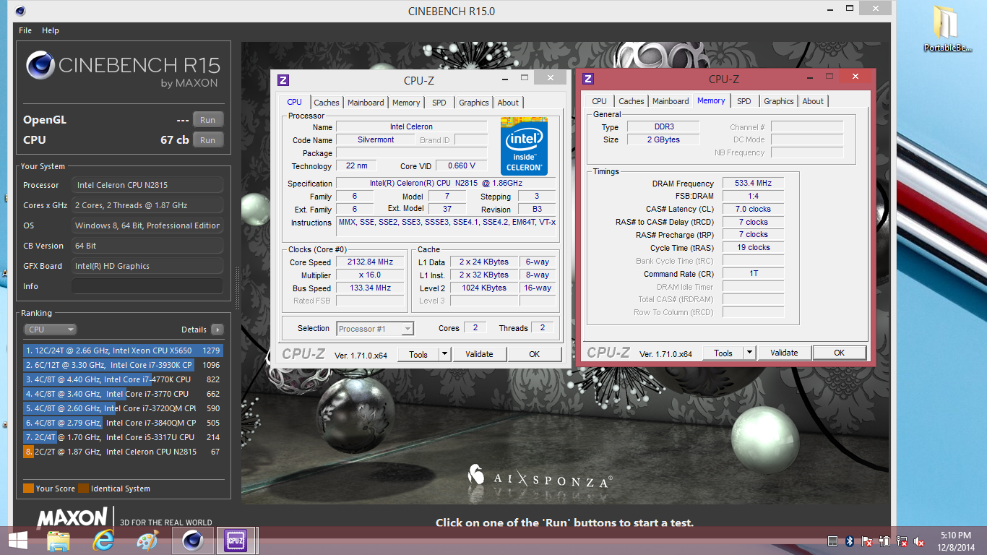Image resolution: width=987 pixels, height=555 pixels.
Task: Click the Intel Inside Celeron logo
Action: point(524,145)
